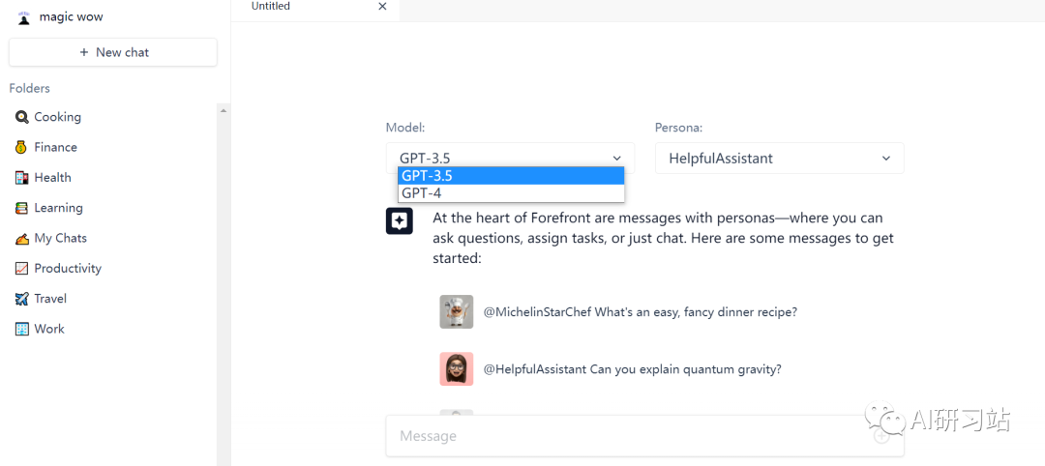Open the Health folder
Screen dimensions: 1045x466
pos(52,178)
